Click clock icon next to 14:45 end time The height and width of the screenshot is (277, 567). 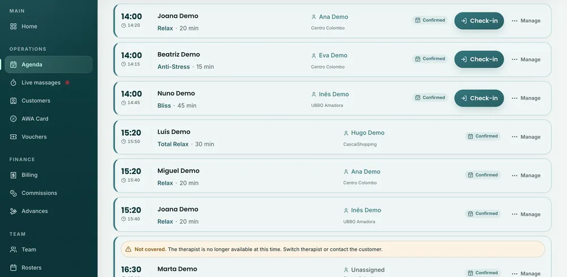click(x=124, y=103)
